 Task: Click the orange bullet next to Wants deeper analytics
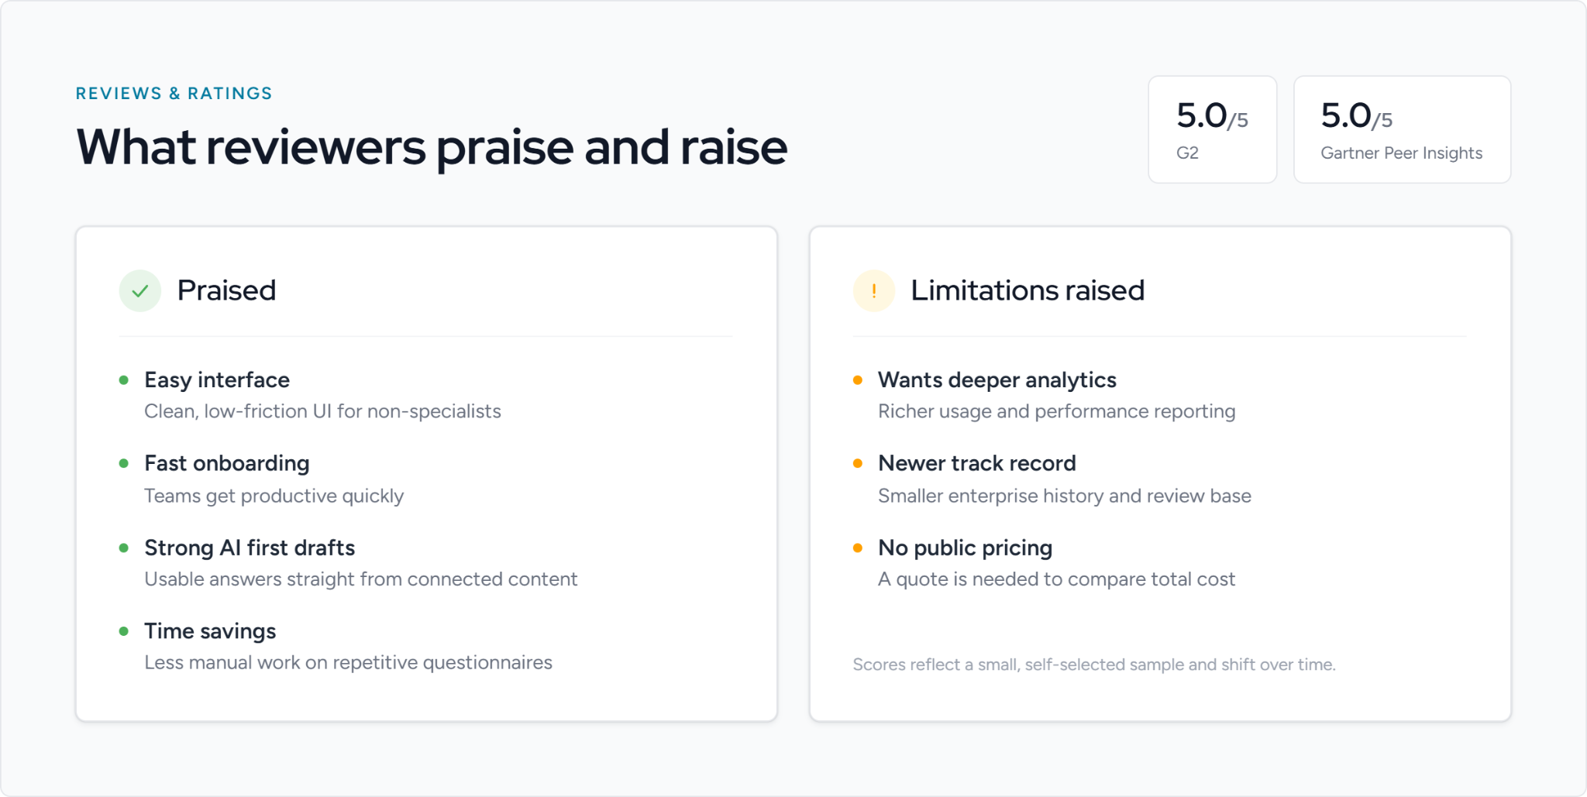(x=858, y=380)
